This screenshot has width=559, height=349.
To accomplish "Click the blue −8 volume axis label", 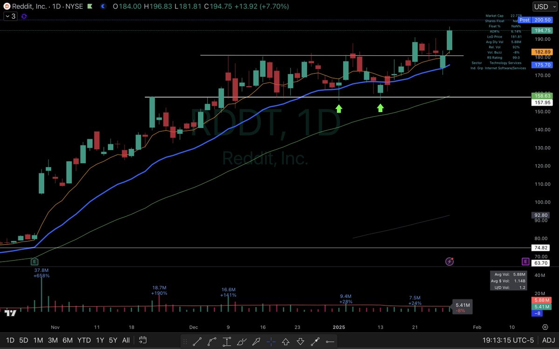I will [x=537, y=314].
